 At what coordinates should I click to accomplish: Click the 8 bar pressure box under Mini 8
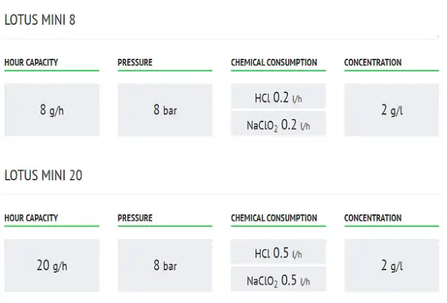165,110
